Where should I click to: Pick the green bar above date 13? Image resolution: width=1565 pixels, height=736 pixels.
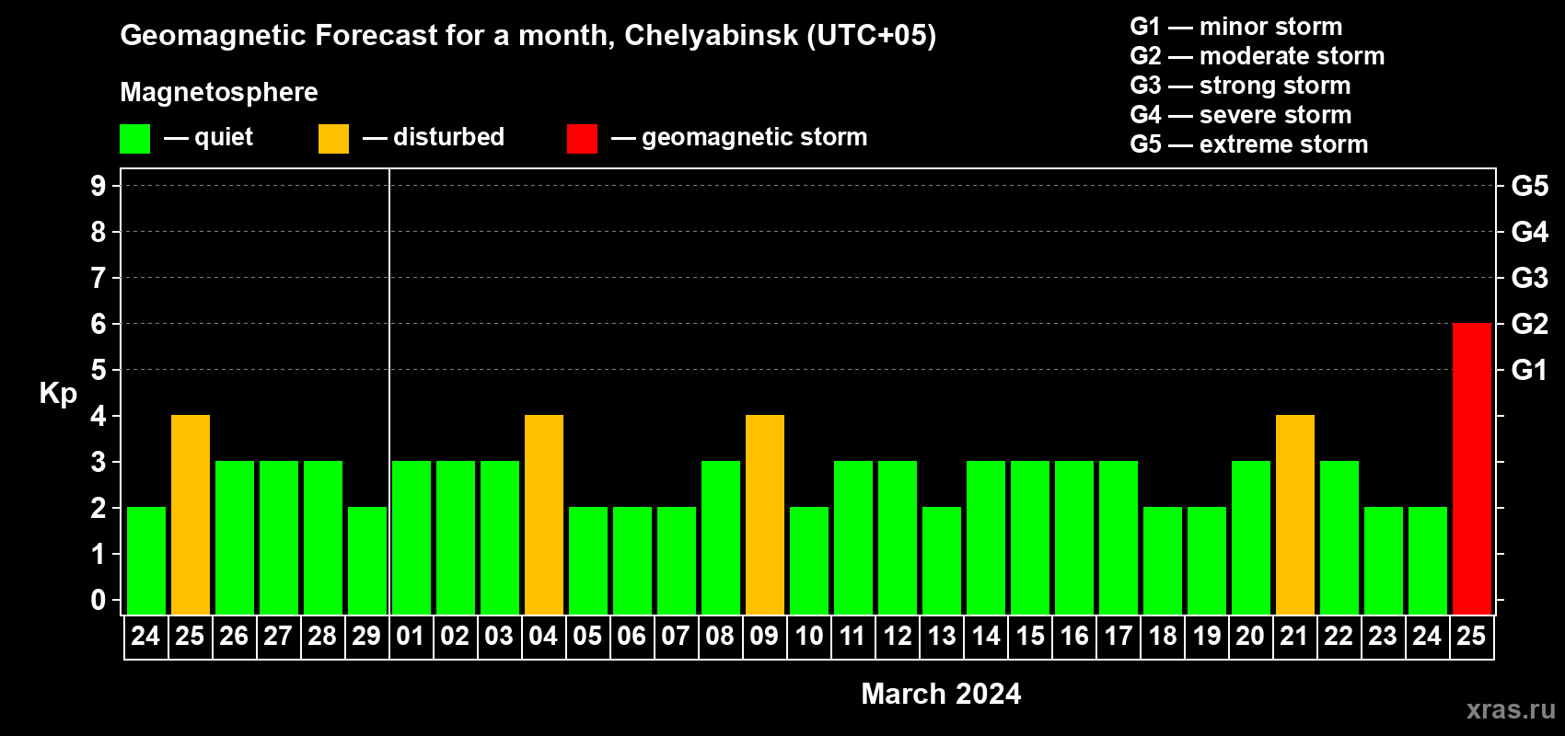tap(941, 560)
